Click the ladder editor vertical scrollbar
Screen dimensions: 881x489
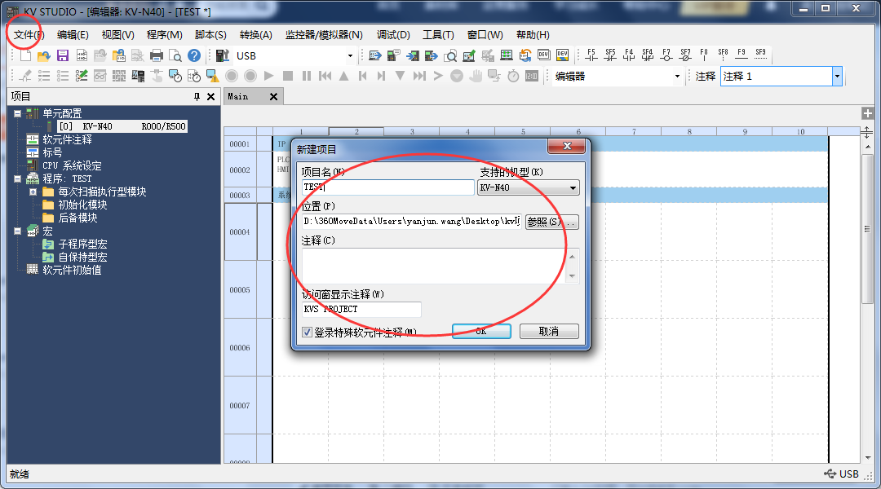click(868, 228)
